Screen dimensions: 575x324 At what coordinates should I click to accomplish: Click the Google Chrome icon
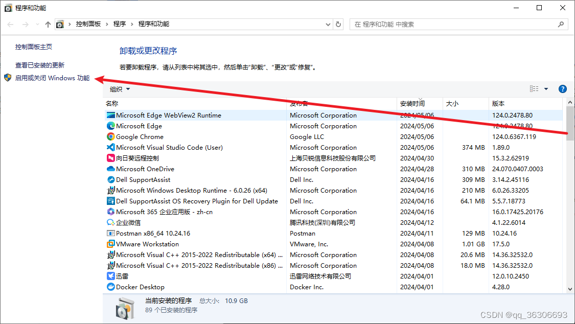(x=111, y=136)
